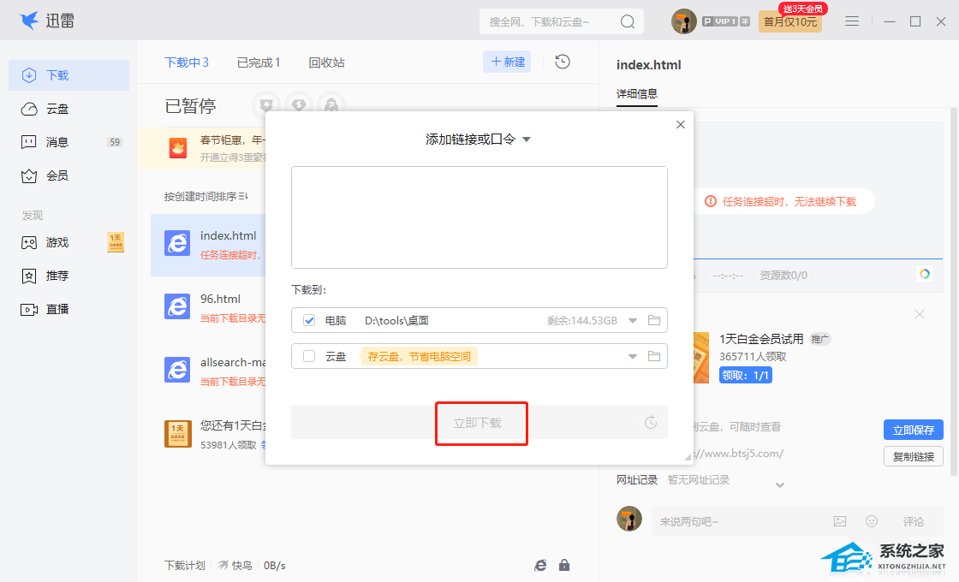The width and height of the screenshot is (959, 582).
Task: Close the add link dialog
Action: click(681, 125)
